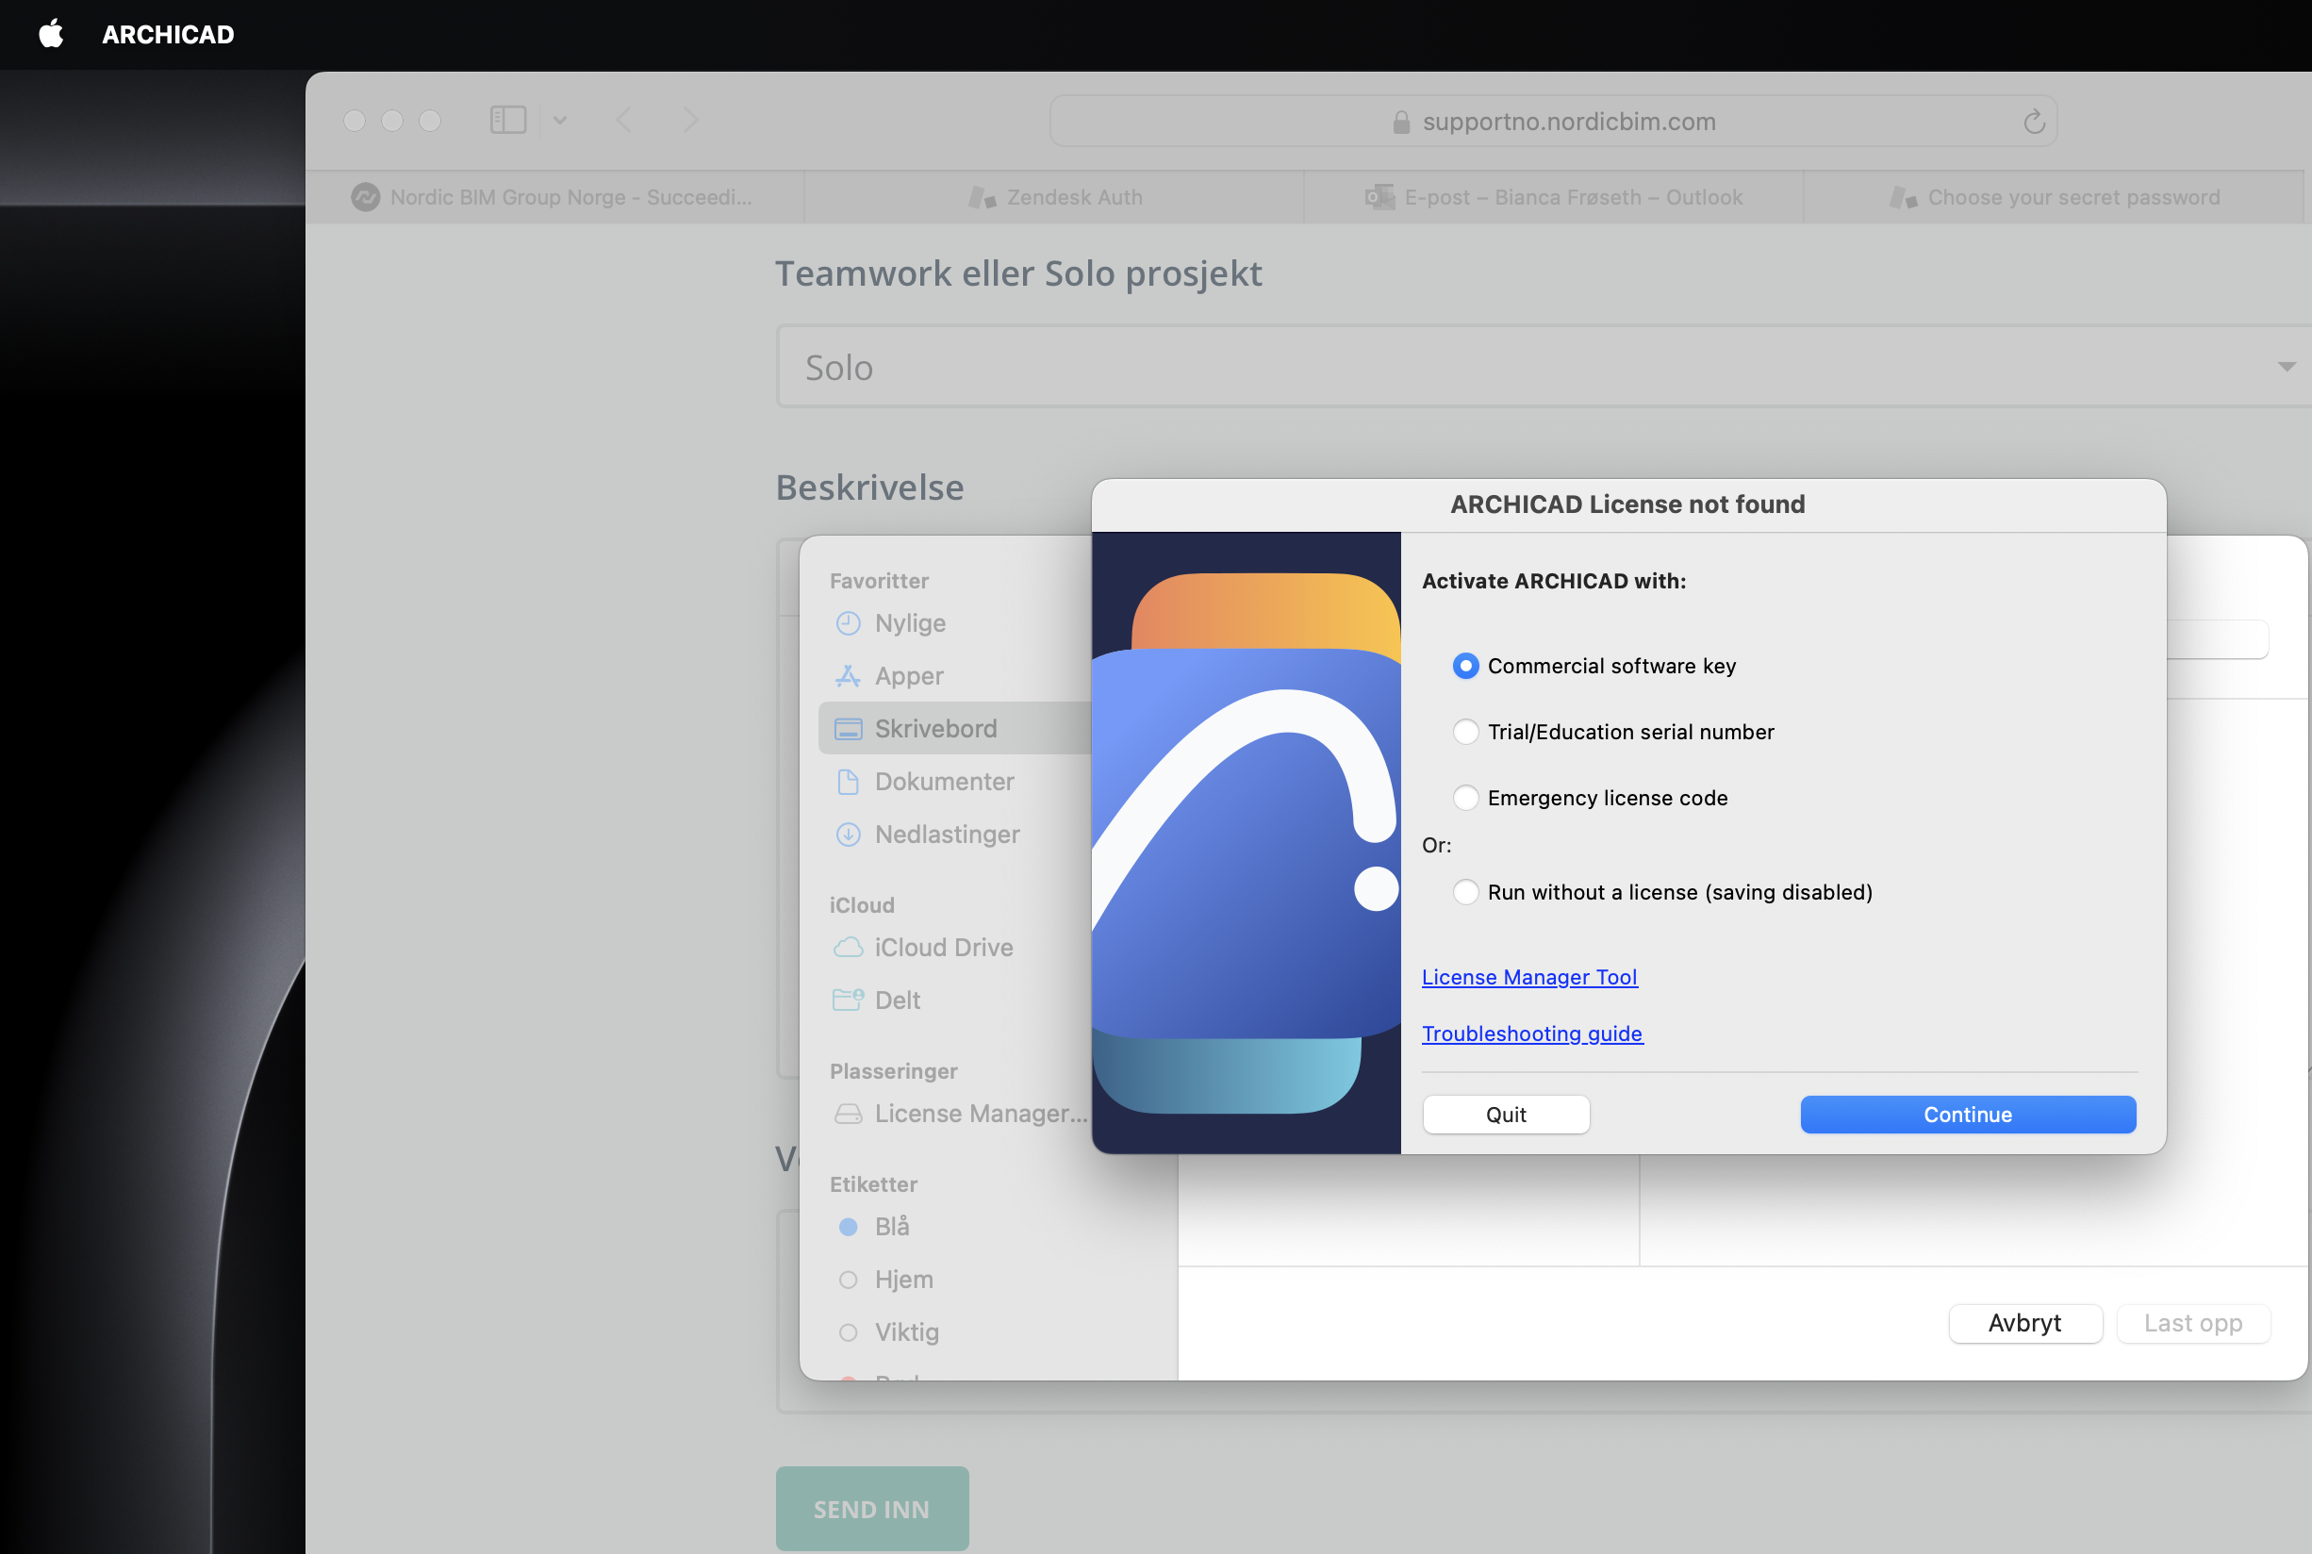Choose Run without a license option
2312x1554 pixels.
[x=1464, y=892]
